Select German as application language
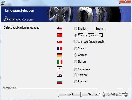 (x=75, y=55)
